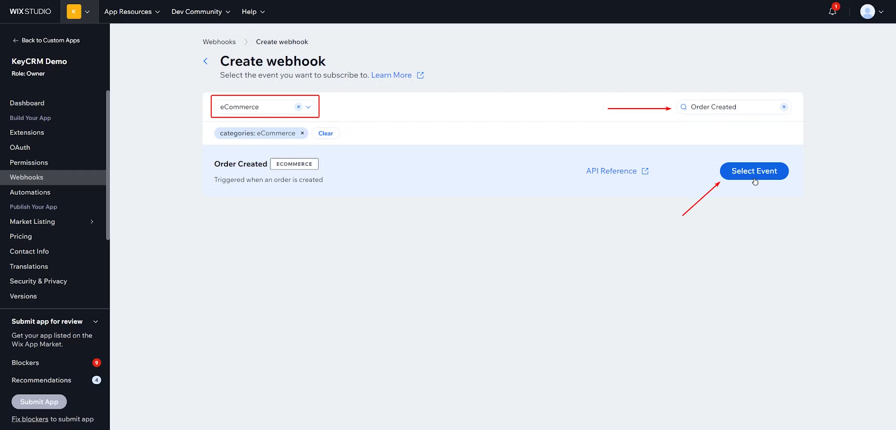This screenshot has width=896, height=430.
Task: Click the Create webhook breadcrumb text
Action: (282, 42)
